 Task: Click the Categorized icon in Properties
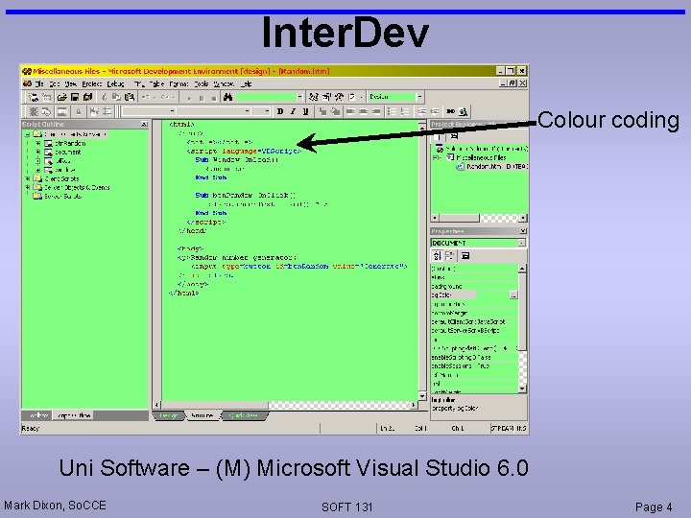click(449, 255)
